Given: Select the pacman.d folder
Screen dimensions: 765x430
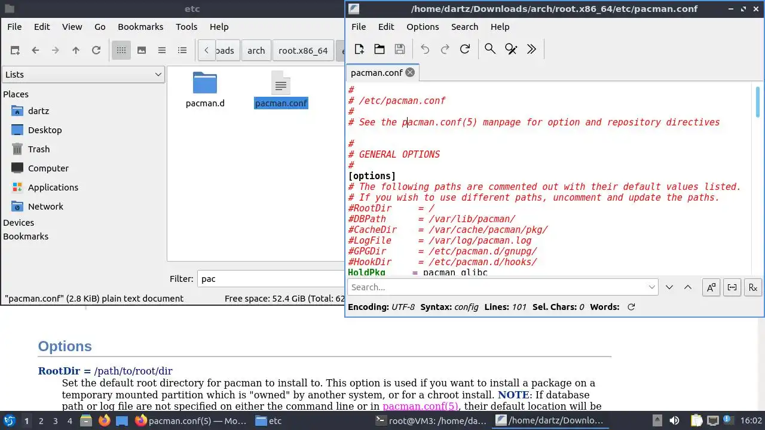Looking at the screenshot, I should point(205,90).
